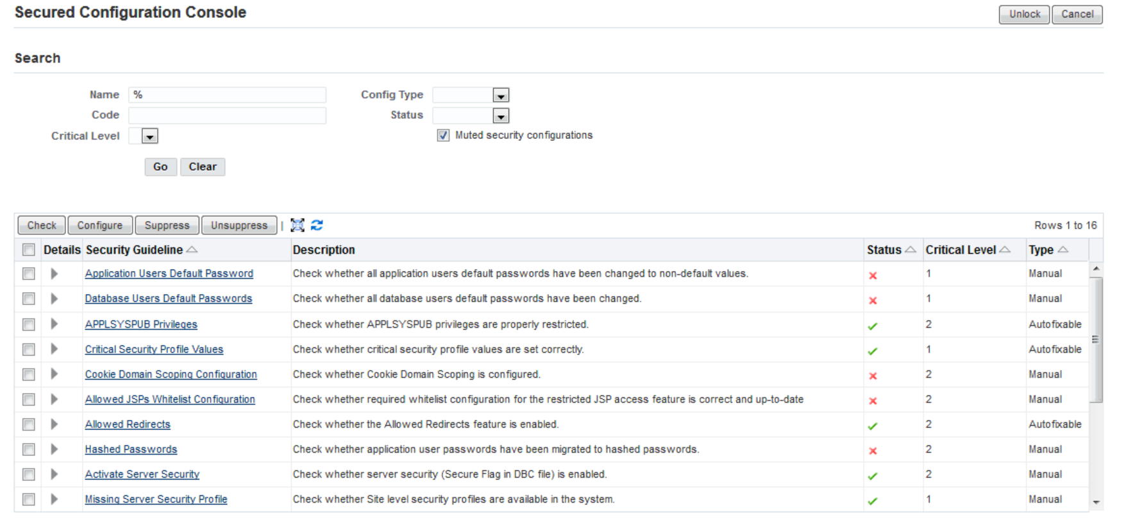The width and height of the screenshot is (1142, 522).
Task: Uncheck Muted security configurations checkbox
Action: pos(443,136)
